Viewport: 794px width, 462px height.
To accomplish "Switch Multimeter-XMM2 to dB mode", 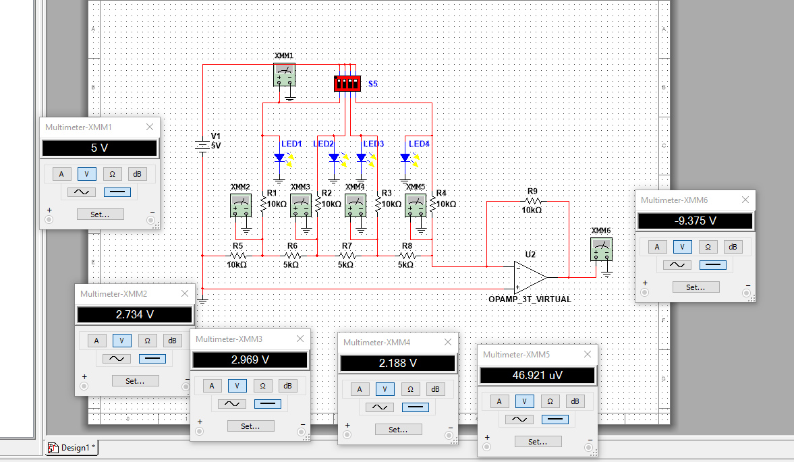I will [172, 341].
